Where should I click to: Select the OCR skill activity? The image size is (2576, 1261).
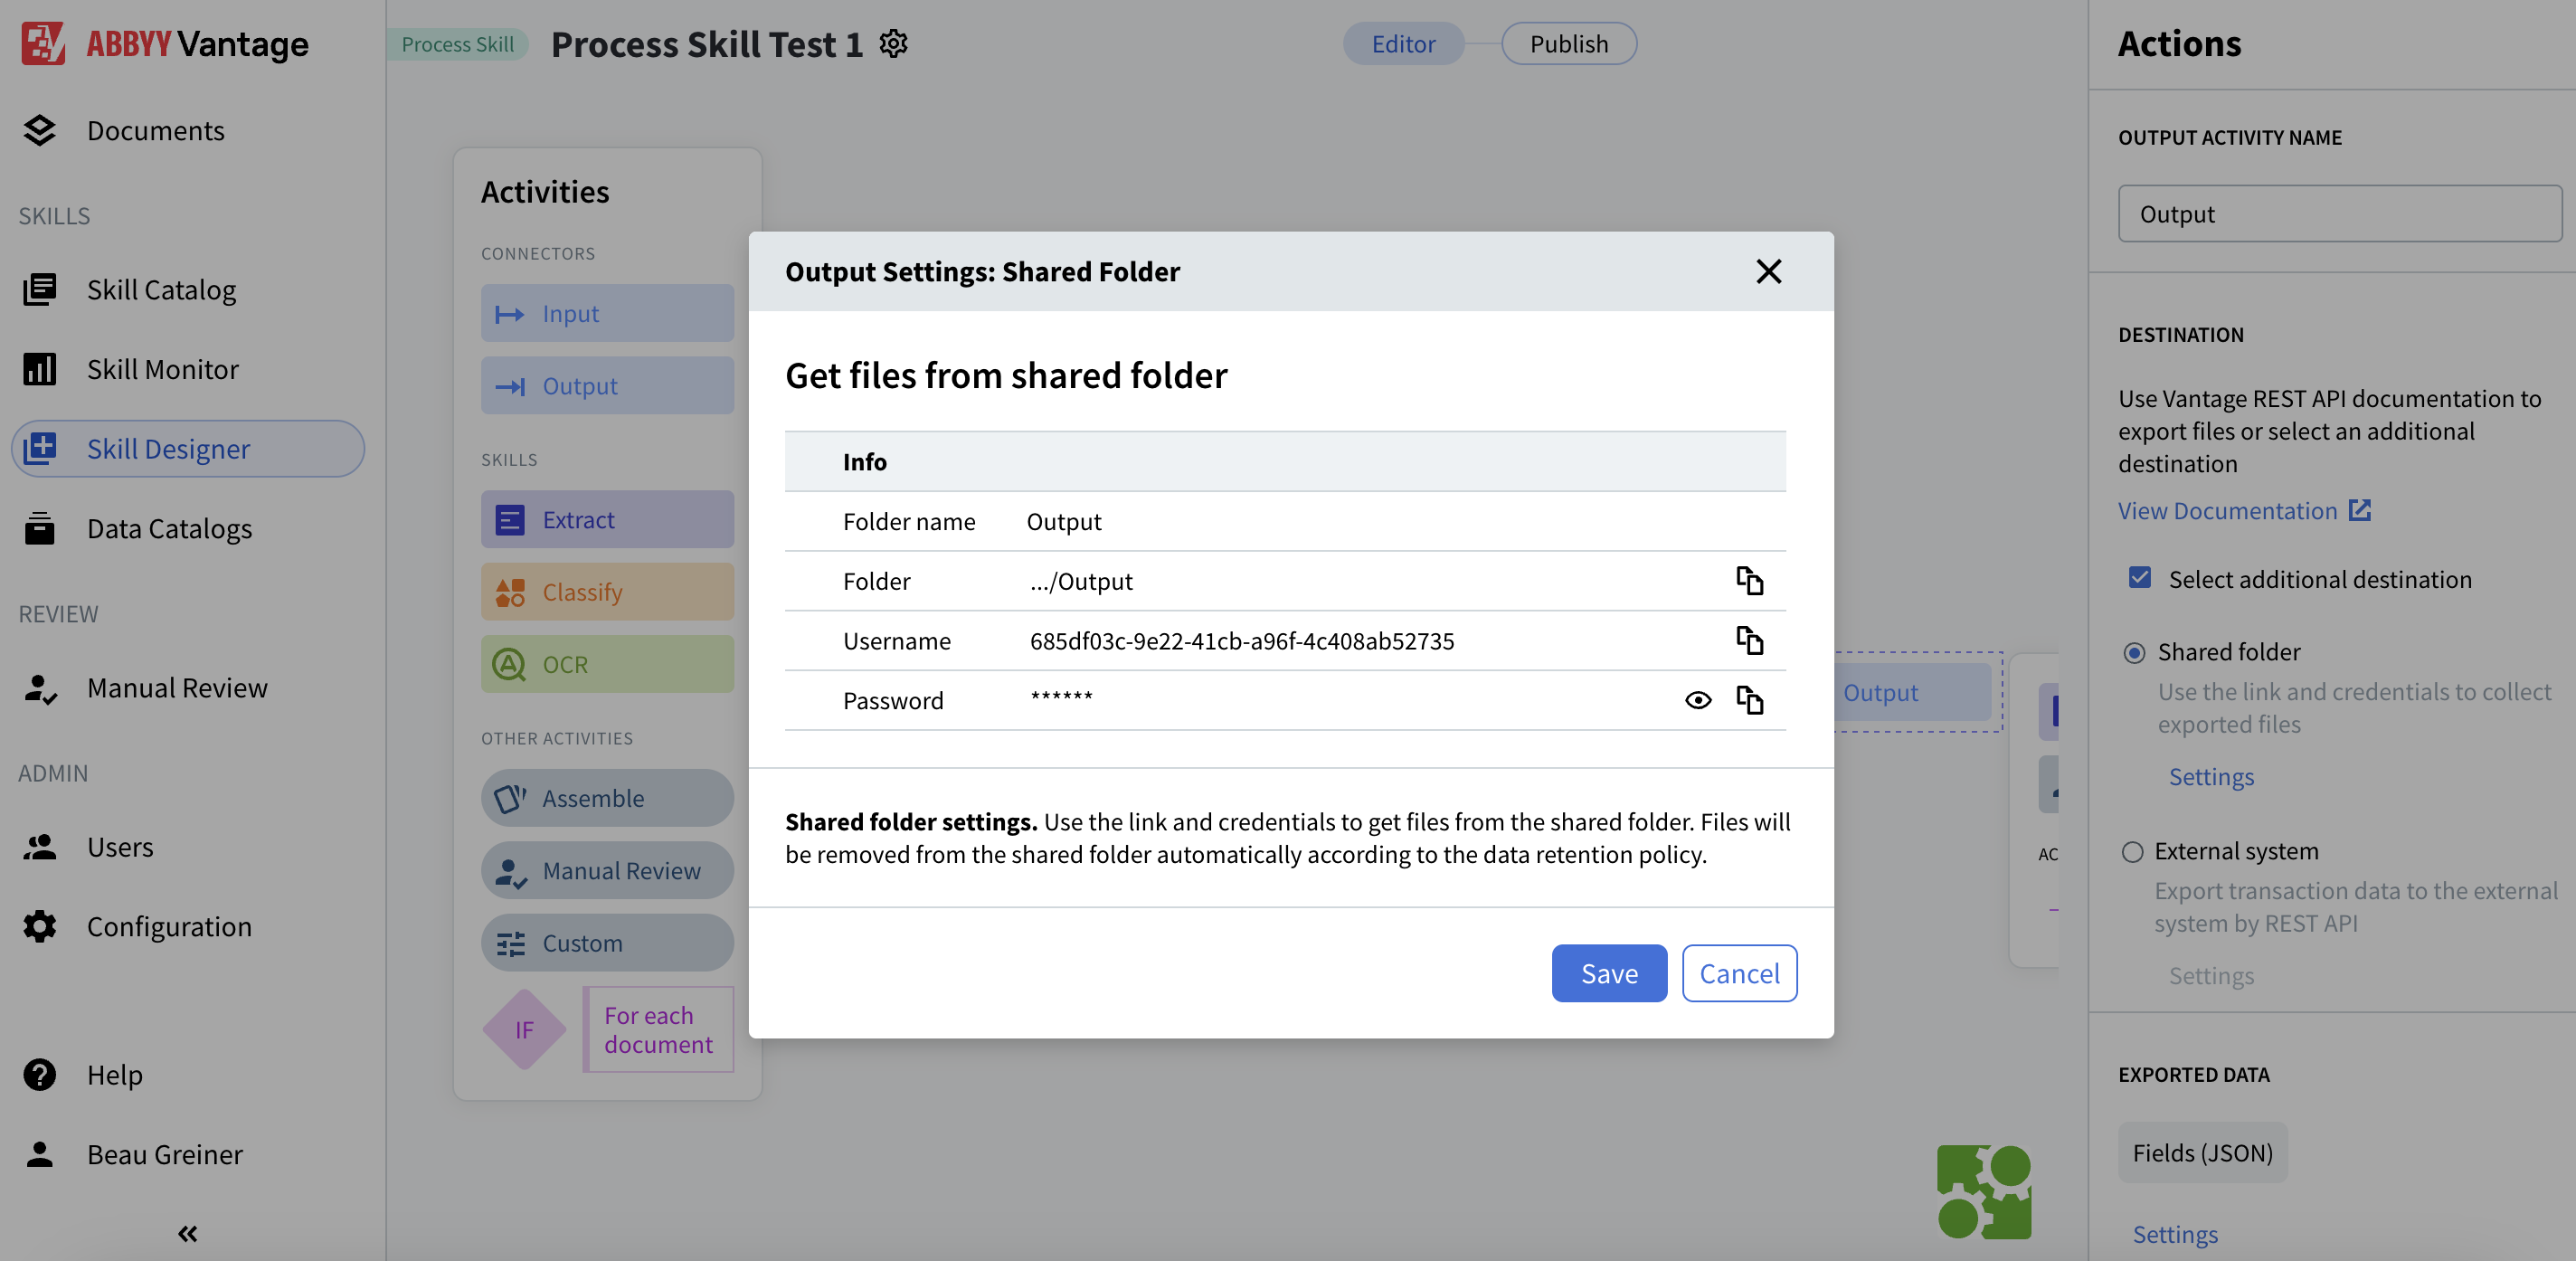pos(607,663)
